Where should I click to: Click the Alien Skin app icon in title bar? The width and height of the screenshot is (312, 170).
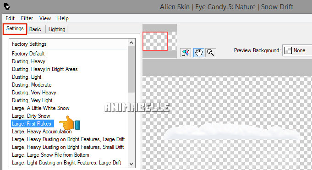pyautogui.click(x=6, y=6)
